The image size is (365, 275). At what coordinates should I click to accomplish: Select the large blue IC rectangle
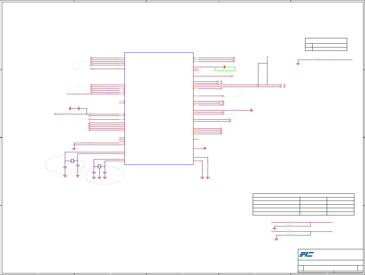tap(159, 109)
